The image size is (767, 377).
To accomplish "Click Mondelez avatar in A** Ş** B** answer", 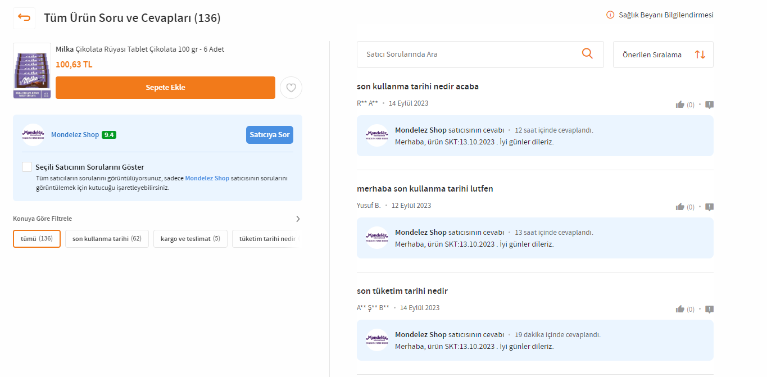I will tap(377, 340).
